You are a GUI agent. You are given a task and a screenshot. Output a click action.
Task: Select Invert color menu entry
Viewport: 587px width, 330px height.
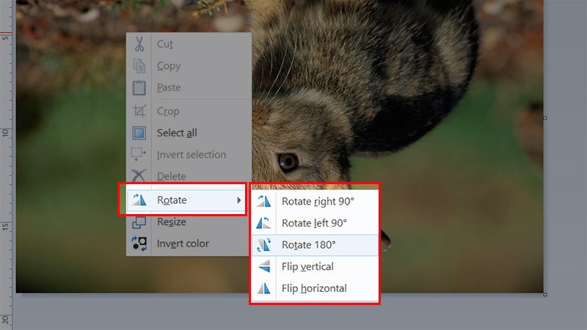point(187,243)
